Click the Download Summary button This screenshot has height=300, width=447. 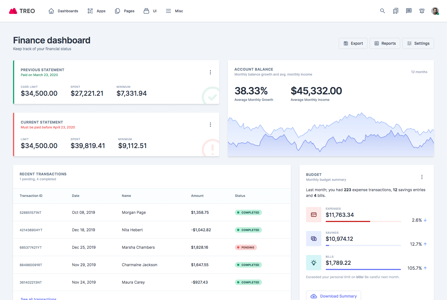pos(333,296)
